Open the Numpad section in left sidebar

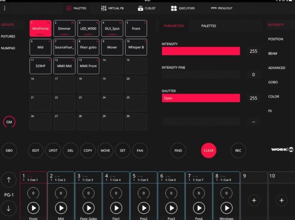[8, 48]
